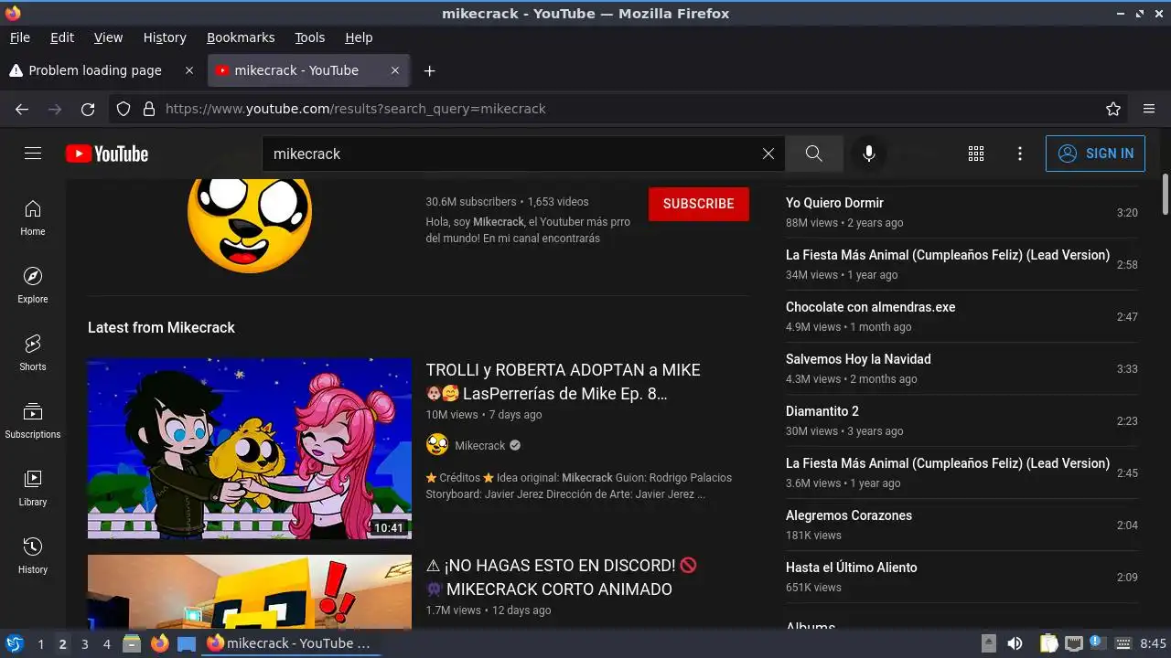The height and width of the screenshot is (658, 1171).
Task: Play song Yo Quiero Dormir
Action: click(834, 203)
